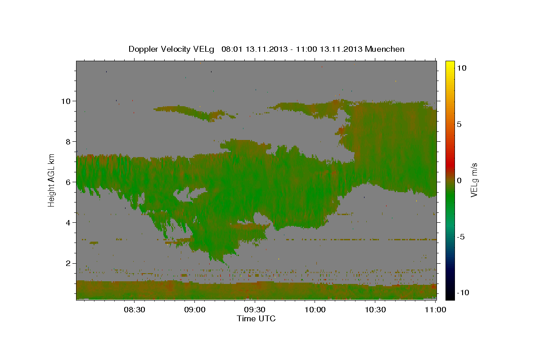Click the colorbar tick label 0
This screenshot has height=360, width=540.
[459, 180]
